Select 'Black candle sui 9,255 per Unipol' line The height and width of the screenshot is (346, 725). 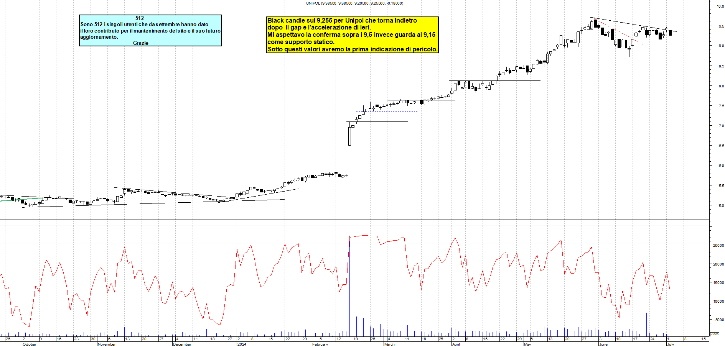click(342, 20)
